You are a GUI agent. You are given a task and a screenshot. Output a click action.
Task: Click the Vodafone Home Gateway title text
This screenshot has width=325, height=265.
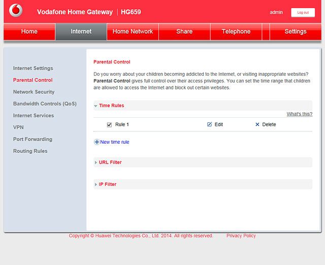[x=75, y=12]
